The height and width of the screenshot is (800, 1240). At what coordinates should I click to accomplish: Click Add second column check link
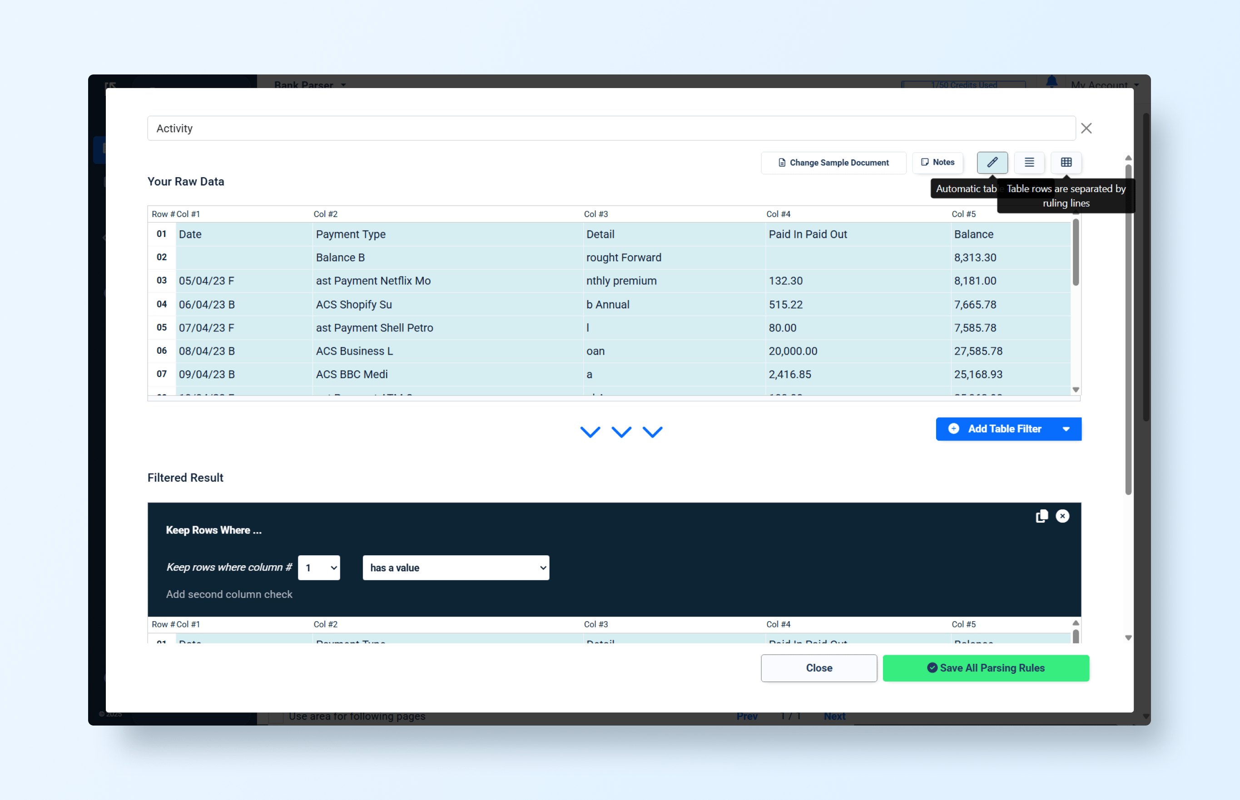(x=229, y=594)
